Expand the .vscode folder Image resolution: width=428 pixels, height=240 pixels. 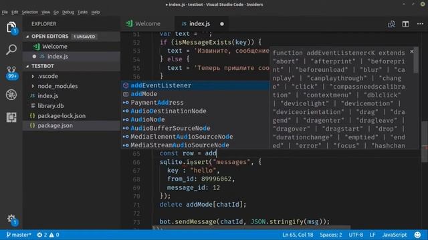(33, 76)
